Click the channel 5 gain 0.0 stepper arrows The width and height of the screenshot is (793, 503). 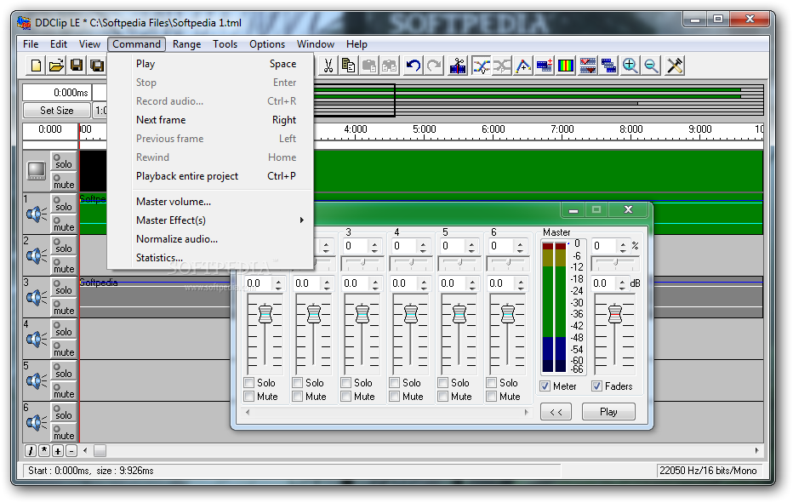click(472, 284)
